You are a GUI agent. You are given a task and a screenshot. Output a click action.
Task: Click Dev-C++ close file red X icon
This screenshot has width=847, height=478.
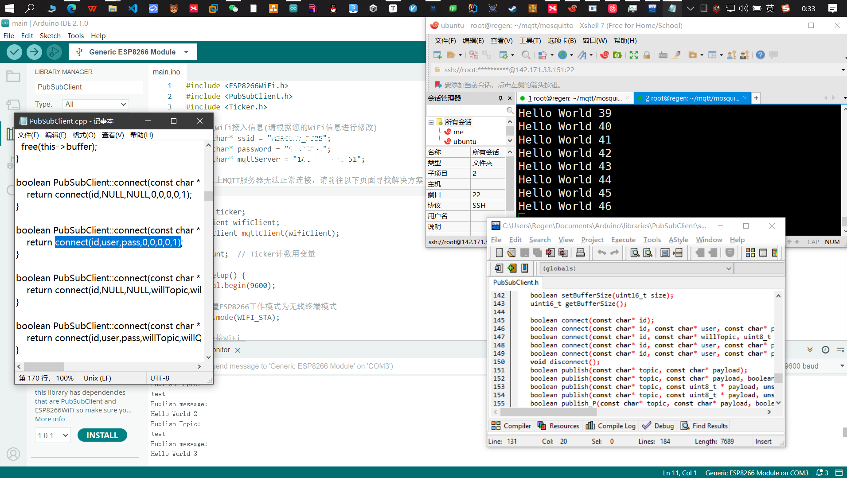[x=550, y=253]
